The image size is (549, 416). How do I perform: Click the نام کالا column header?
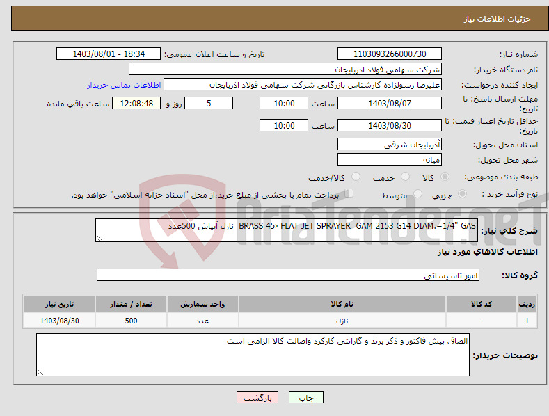point(342,304)
